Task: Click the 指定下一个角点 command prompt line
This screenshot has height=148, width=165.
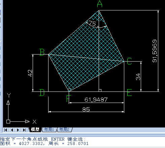Action: 43,139
